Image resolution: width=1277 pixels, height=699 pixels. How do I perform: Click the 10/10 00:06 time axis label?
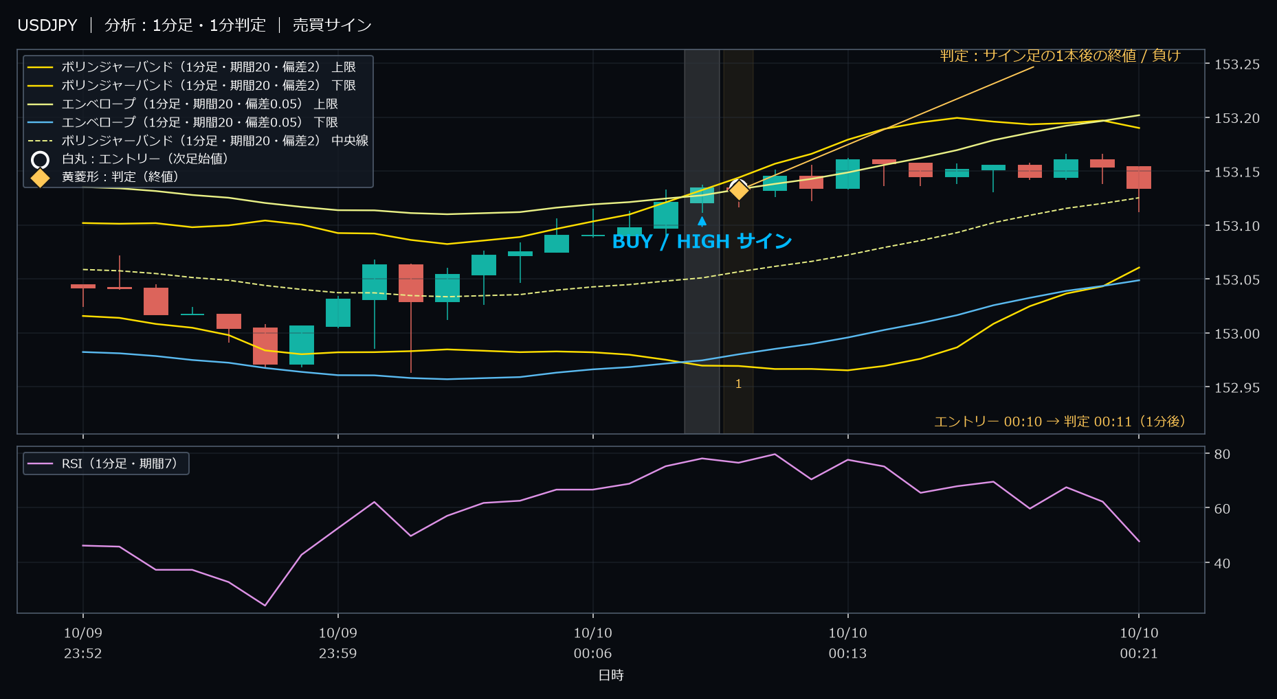coord(592,643)
